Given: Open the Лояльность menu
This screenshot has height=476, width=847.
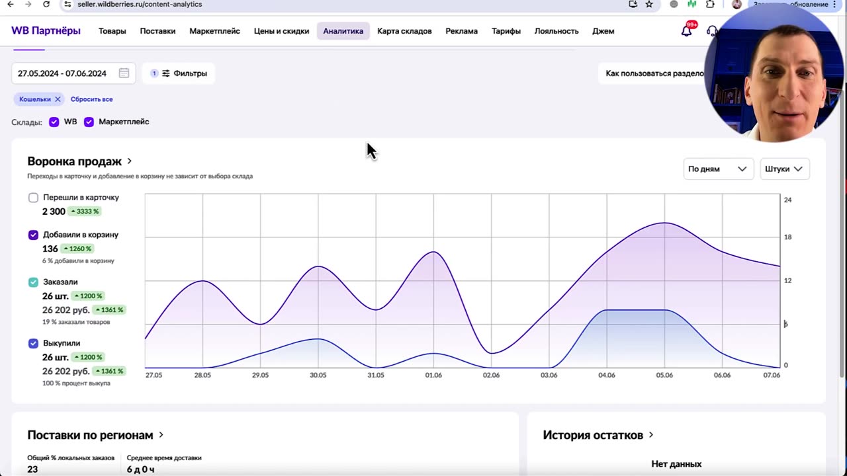Looking at the screenshot, I should pos(557,31).
